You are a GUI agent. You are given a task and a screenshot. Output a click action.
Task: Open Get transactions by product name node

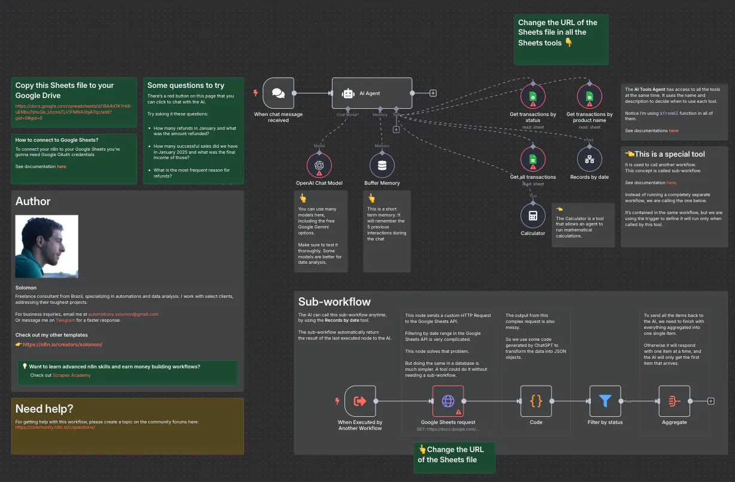coord(590,96)
